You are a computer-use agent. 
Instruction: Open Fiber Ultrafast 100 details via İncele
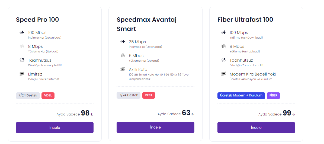tap(256, 127)
